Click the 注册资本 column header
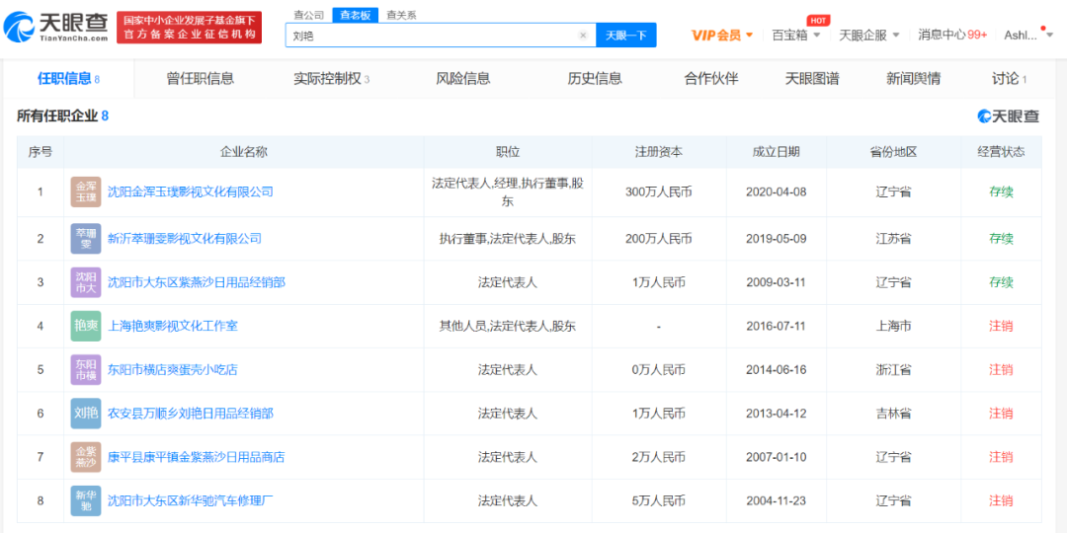This screenshot has width=1067, height=533. coord(658,152)
